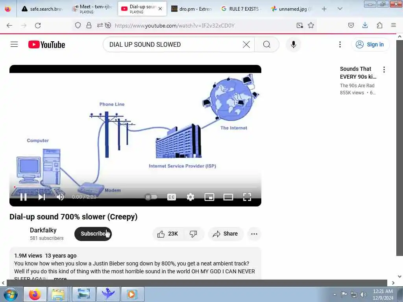View site security padlock info
The image size is (403, 302).
click(x=89, y=25)
